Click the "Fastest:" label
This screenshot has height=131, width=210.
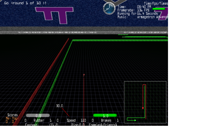coord(32,124)
